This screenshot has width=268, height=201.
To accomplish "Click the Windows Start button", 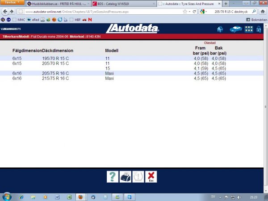I will pos(7,196).
